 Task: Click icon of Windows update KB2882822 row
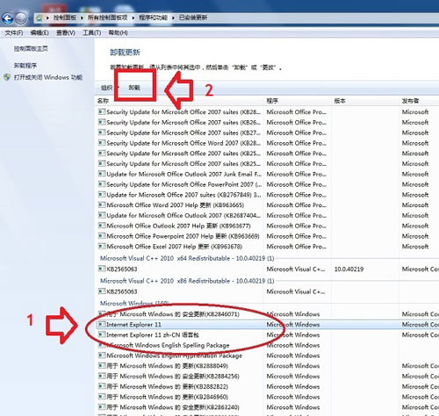pos(102,386)
